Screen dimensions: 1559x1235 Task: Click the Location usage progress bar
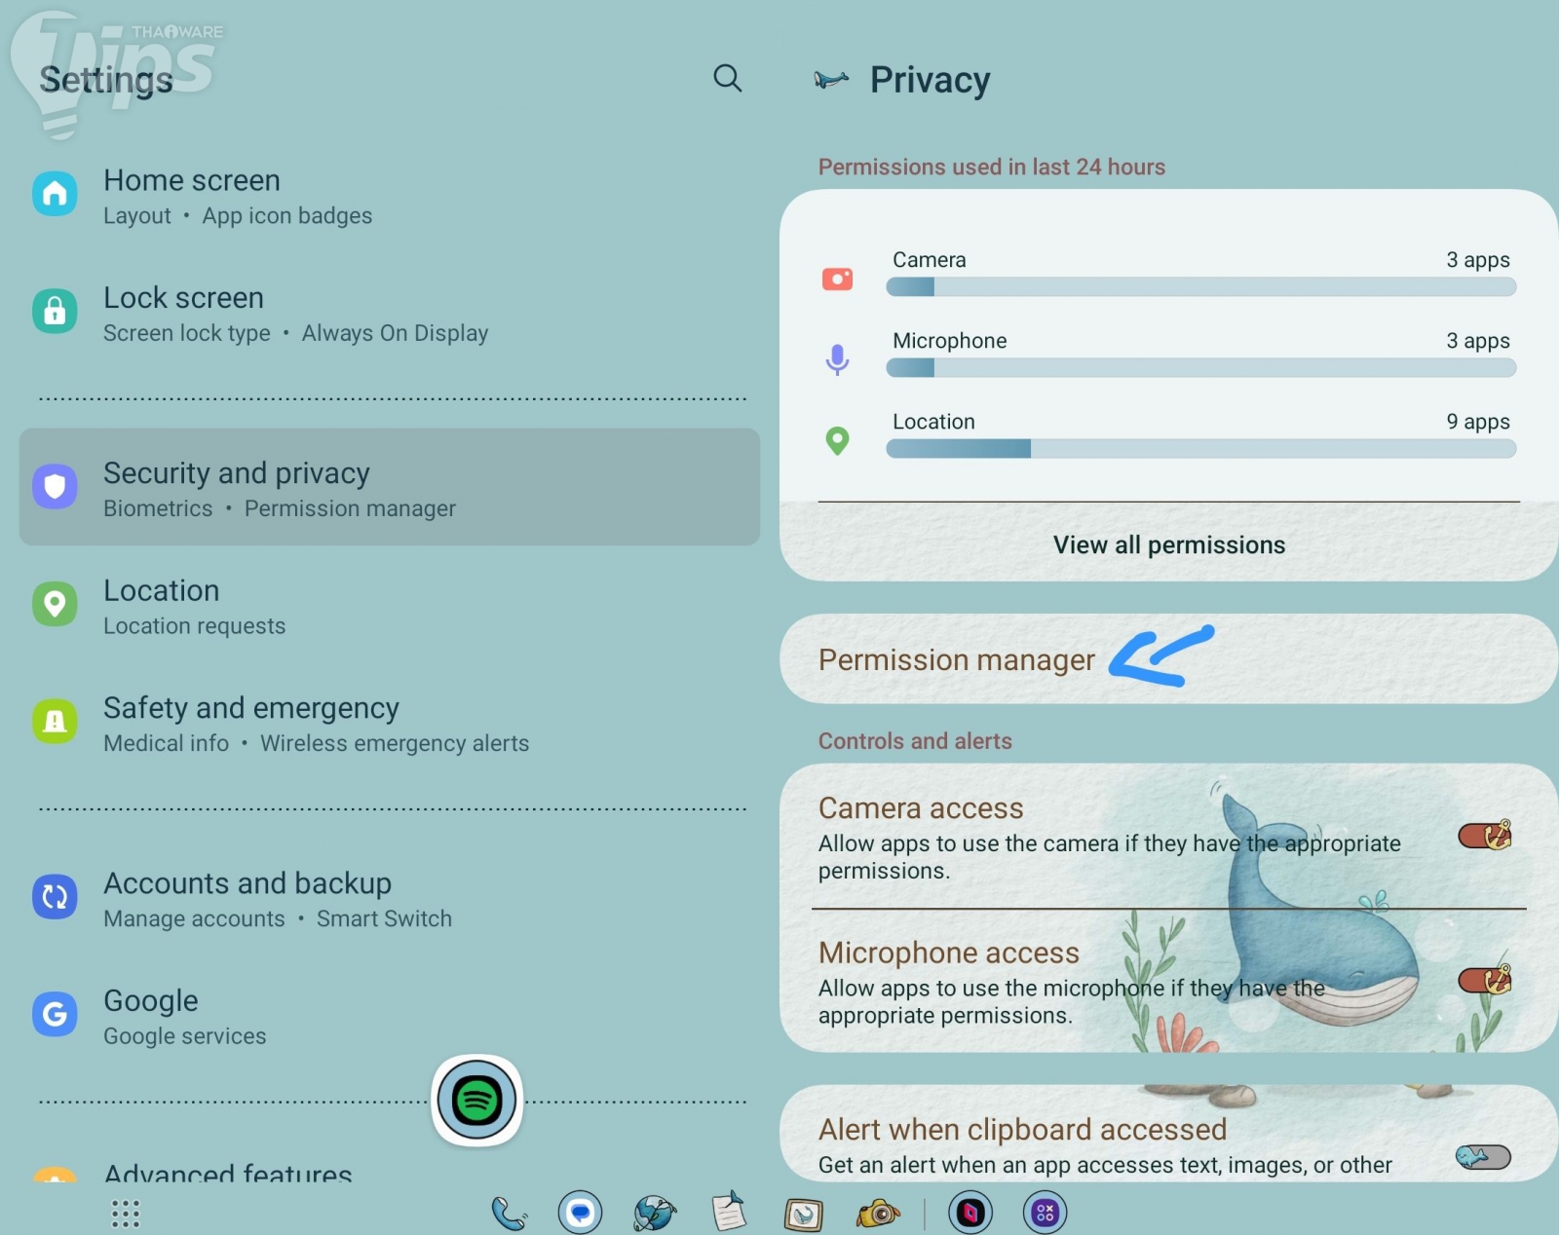tap(1200, 448)
